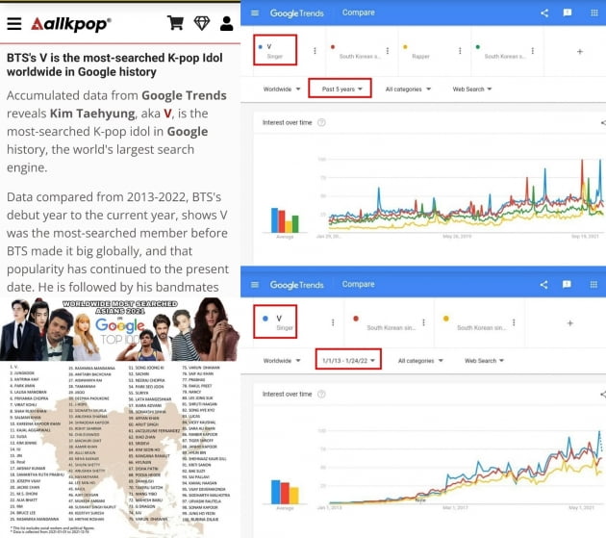Click help icon beside Interest over time, upper chart

pos(321,122)
